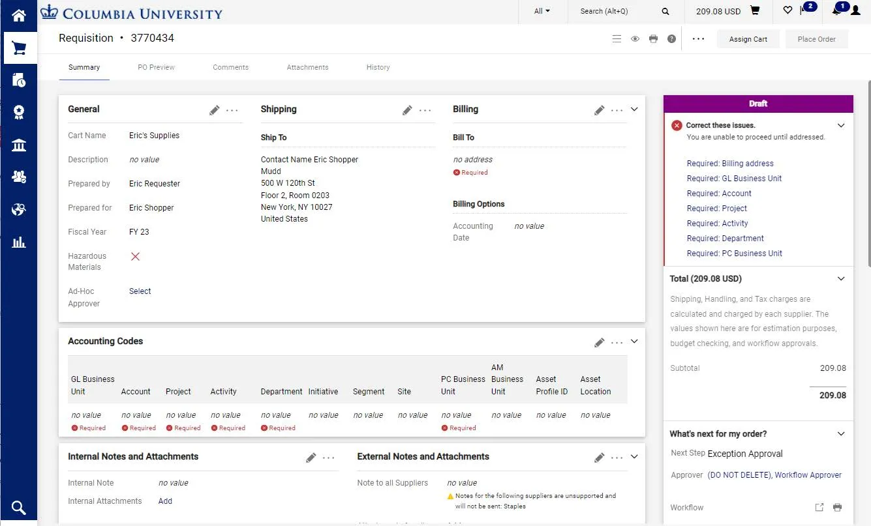871x526 pixels.
Task: Open the Accounts Payable bank icon
Action: (19, 145)
